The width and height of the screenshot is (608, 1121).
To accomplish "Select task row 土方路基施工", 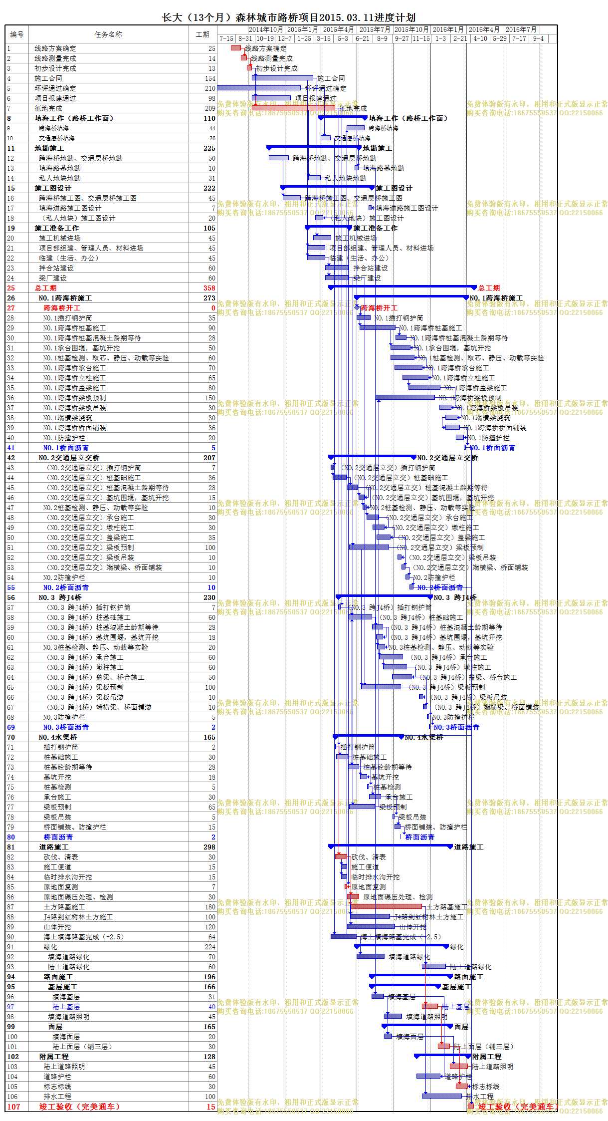I will [111, 907].
